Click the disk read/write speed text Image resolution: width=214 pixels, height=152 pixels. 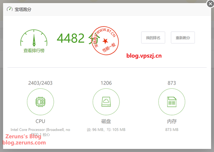pyautogui.click(x=106, y=130)
